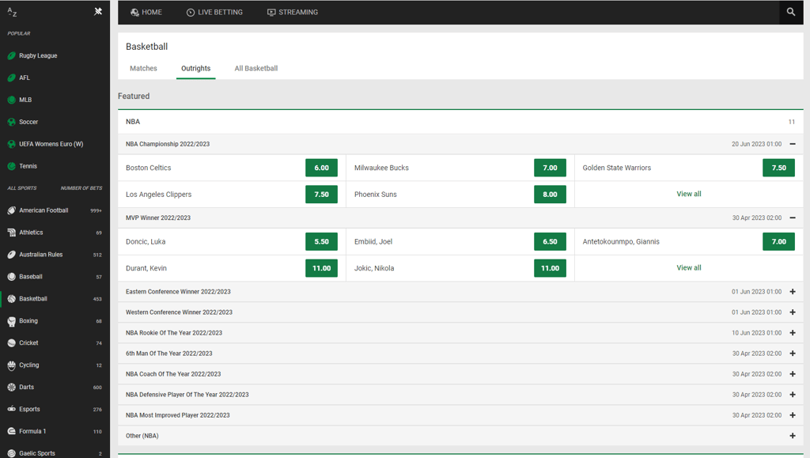Click the UEFA Womens Euro icon
810x458 pixels.
[x=11, y=144]
